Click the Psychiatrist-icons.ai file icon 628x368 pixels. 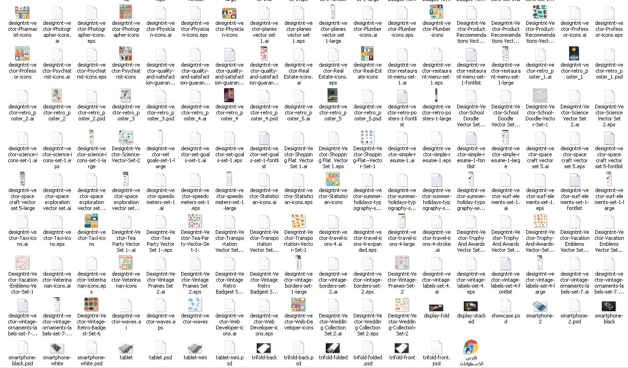coord(57,54)
